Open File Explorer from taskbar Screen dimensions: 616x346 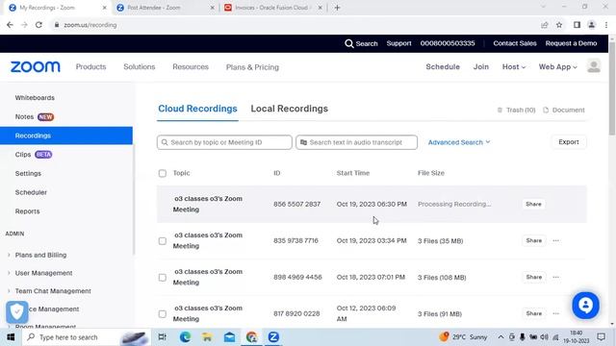coord(207,337)
